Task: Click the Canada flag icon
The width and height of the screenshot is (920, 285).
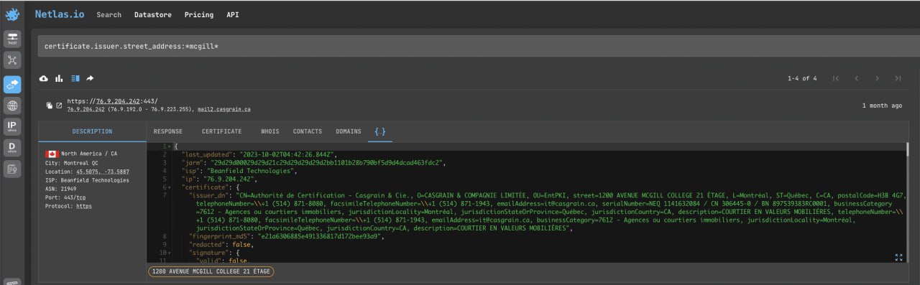Action: [x=51, y=154]
